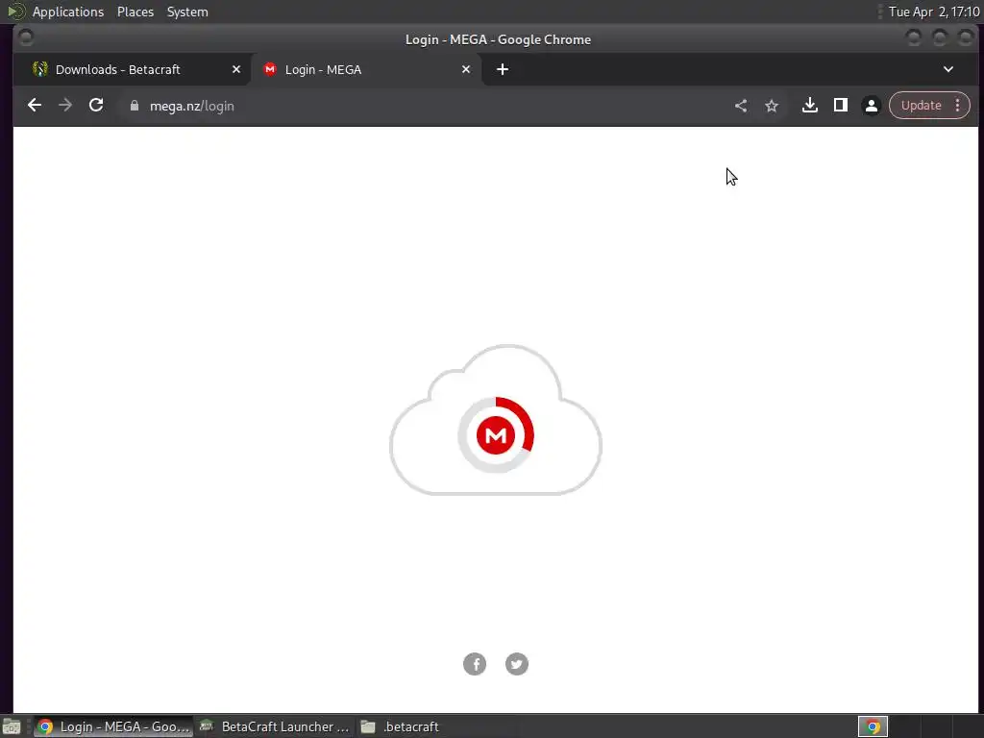984x738 pixels.
Task: Open MEGA's Twitter page icon
Action: pyautogui.click(x=516, y=664)
